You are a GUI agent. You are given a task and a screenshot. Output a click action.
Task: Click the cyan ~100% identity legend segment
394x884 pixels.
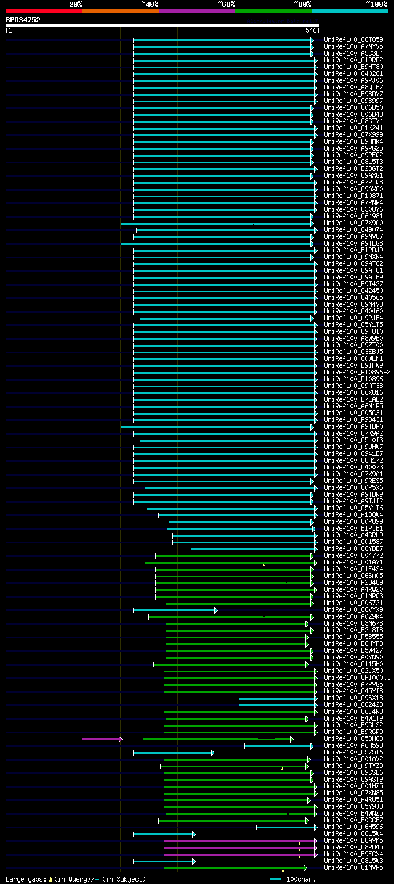(350, 11)
